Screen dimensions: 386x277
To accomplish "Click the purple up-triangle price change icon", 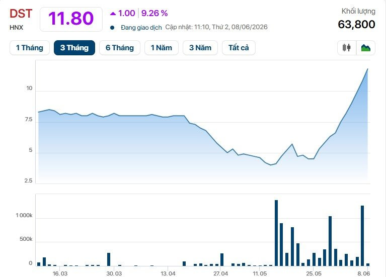I will click(113, 14).
